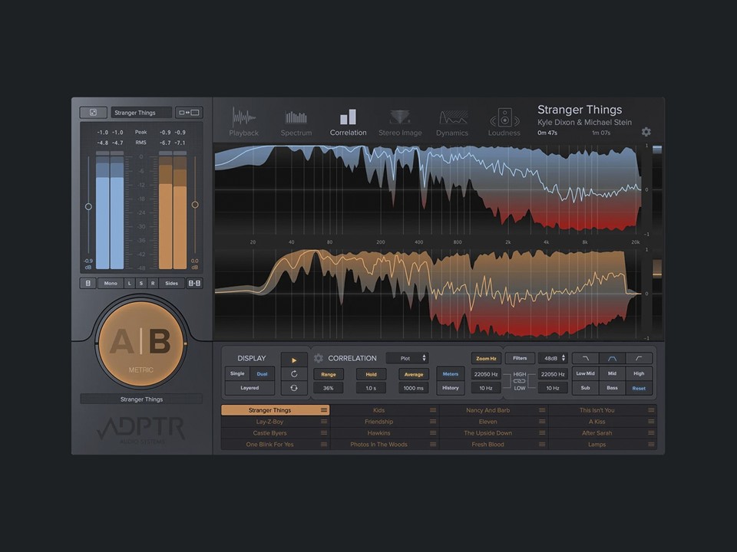
Task: Click the play icon in display controls
Action: pos(294,360)
